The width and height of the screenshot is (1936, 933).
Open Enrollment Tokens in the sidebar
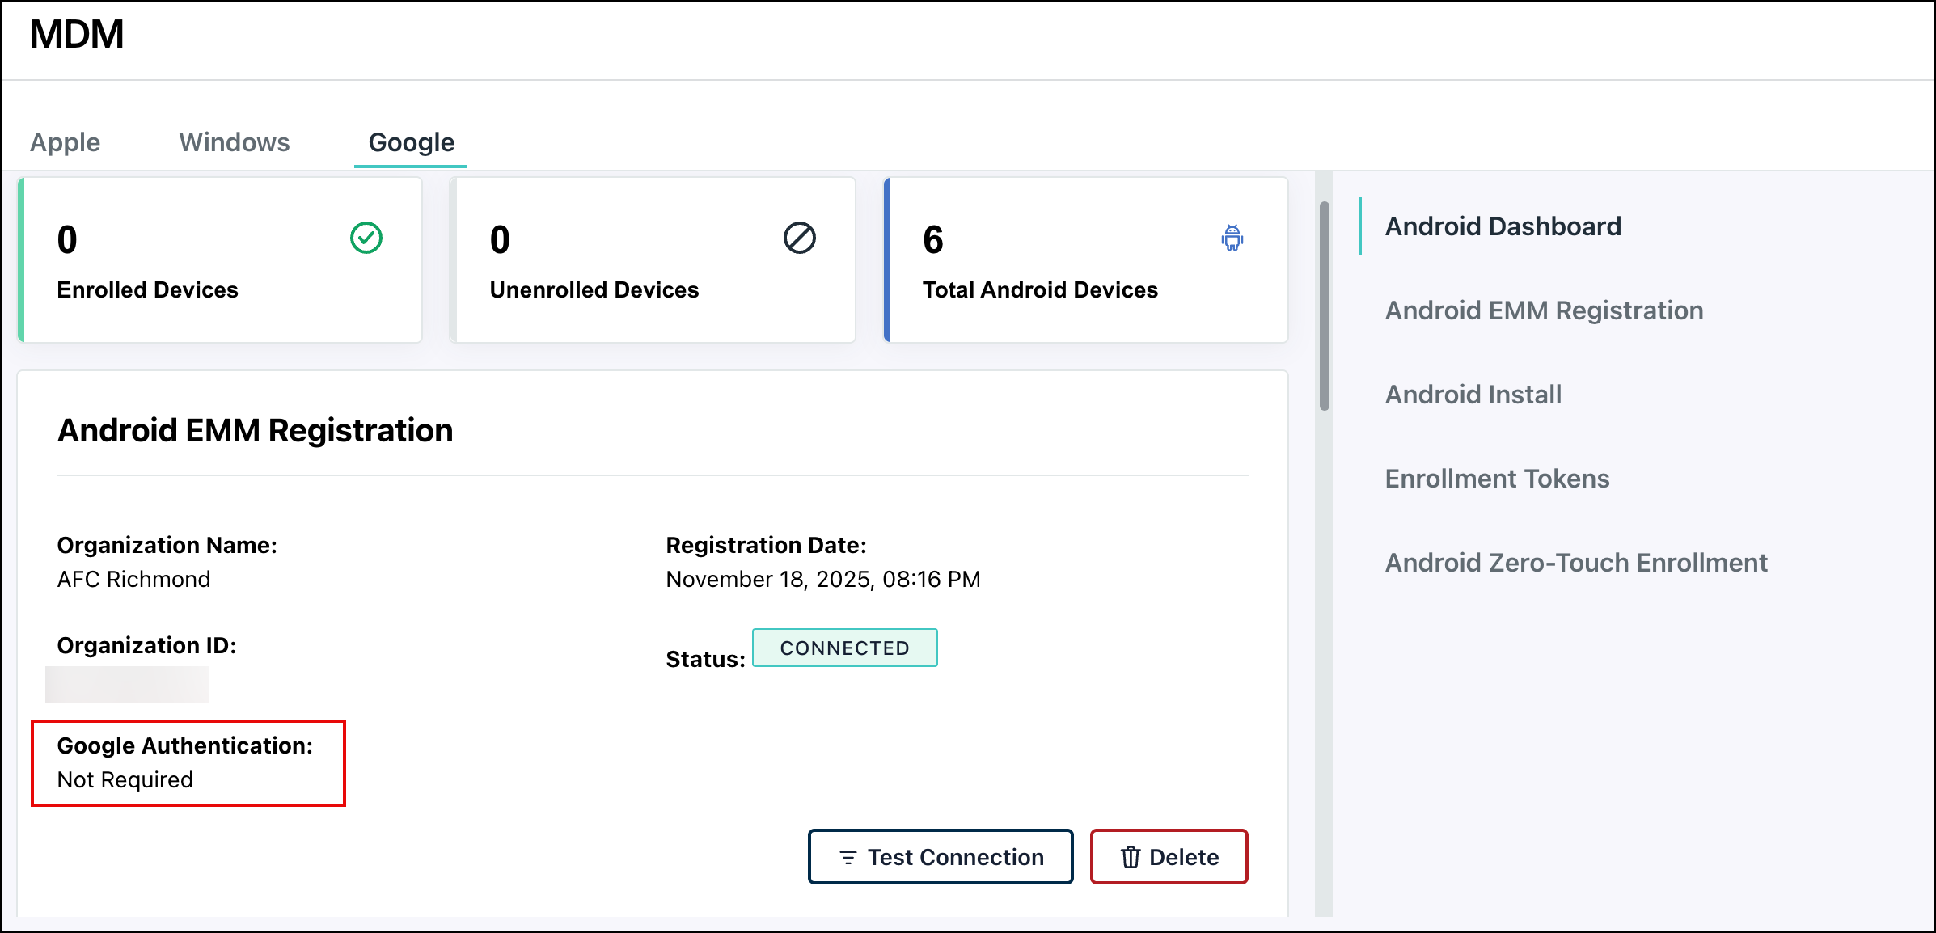pyautogui.click(x=1497, y=479)
